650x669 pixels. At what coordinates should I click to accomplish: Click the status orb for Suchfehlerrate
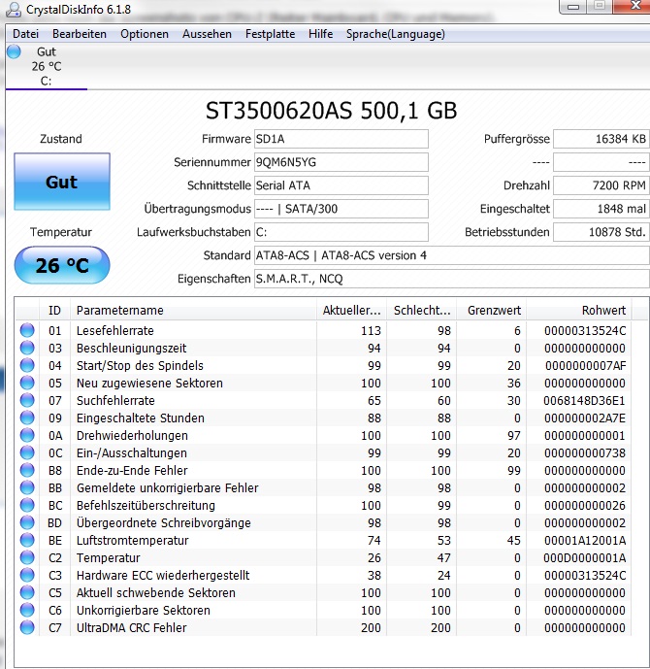pyautogui.click(x=27, y=400)
